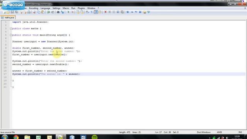Click the Open file toolbar icon

point(8,12)
